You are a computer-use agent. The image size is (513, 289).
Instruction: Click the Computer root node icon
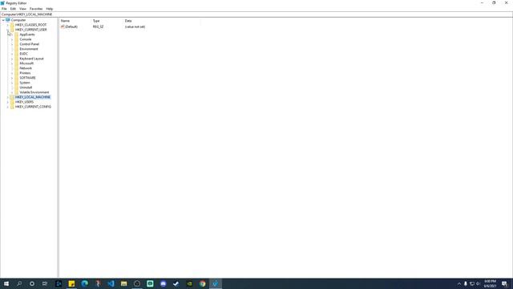(x=7, y=20)
